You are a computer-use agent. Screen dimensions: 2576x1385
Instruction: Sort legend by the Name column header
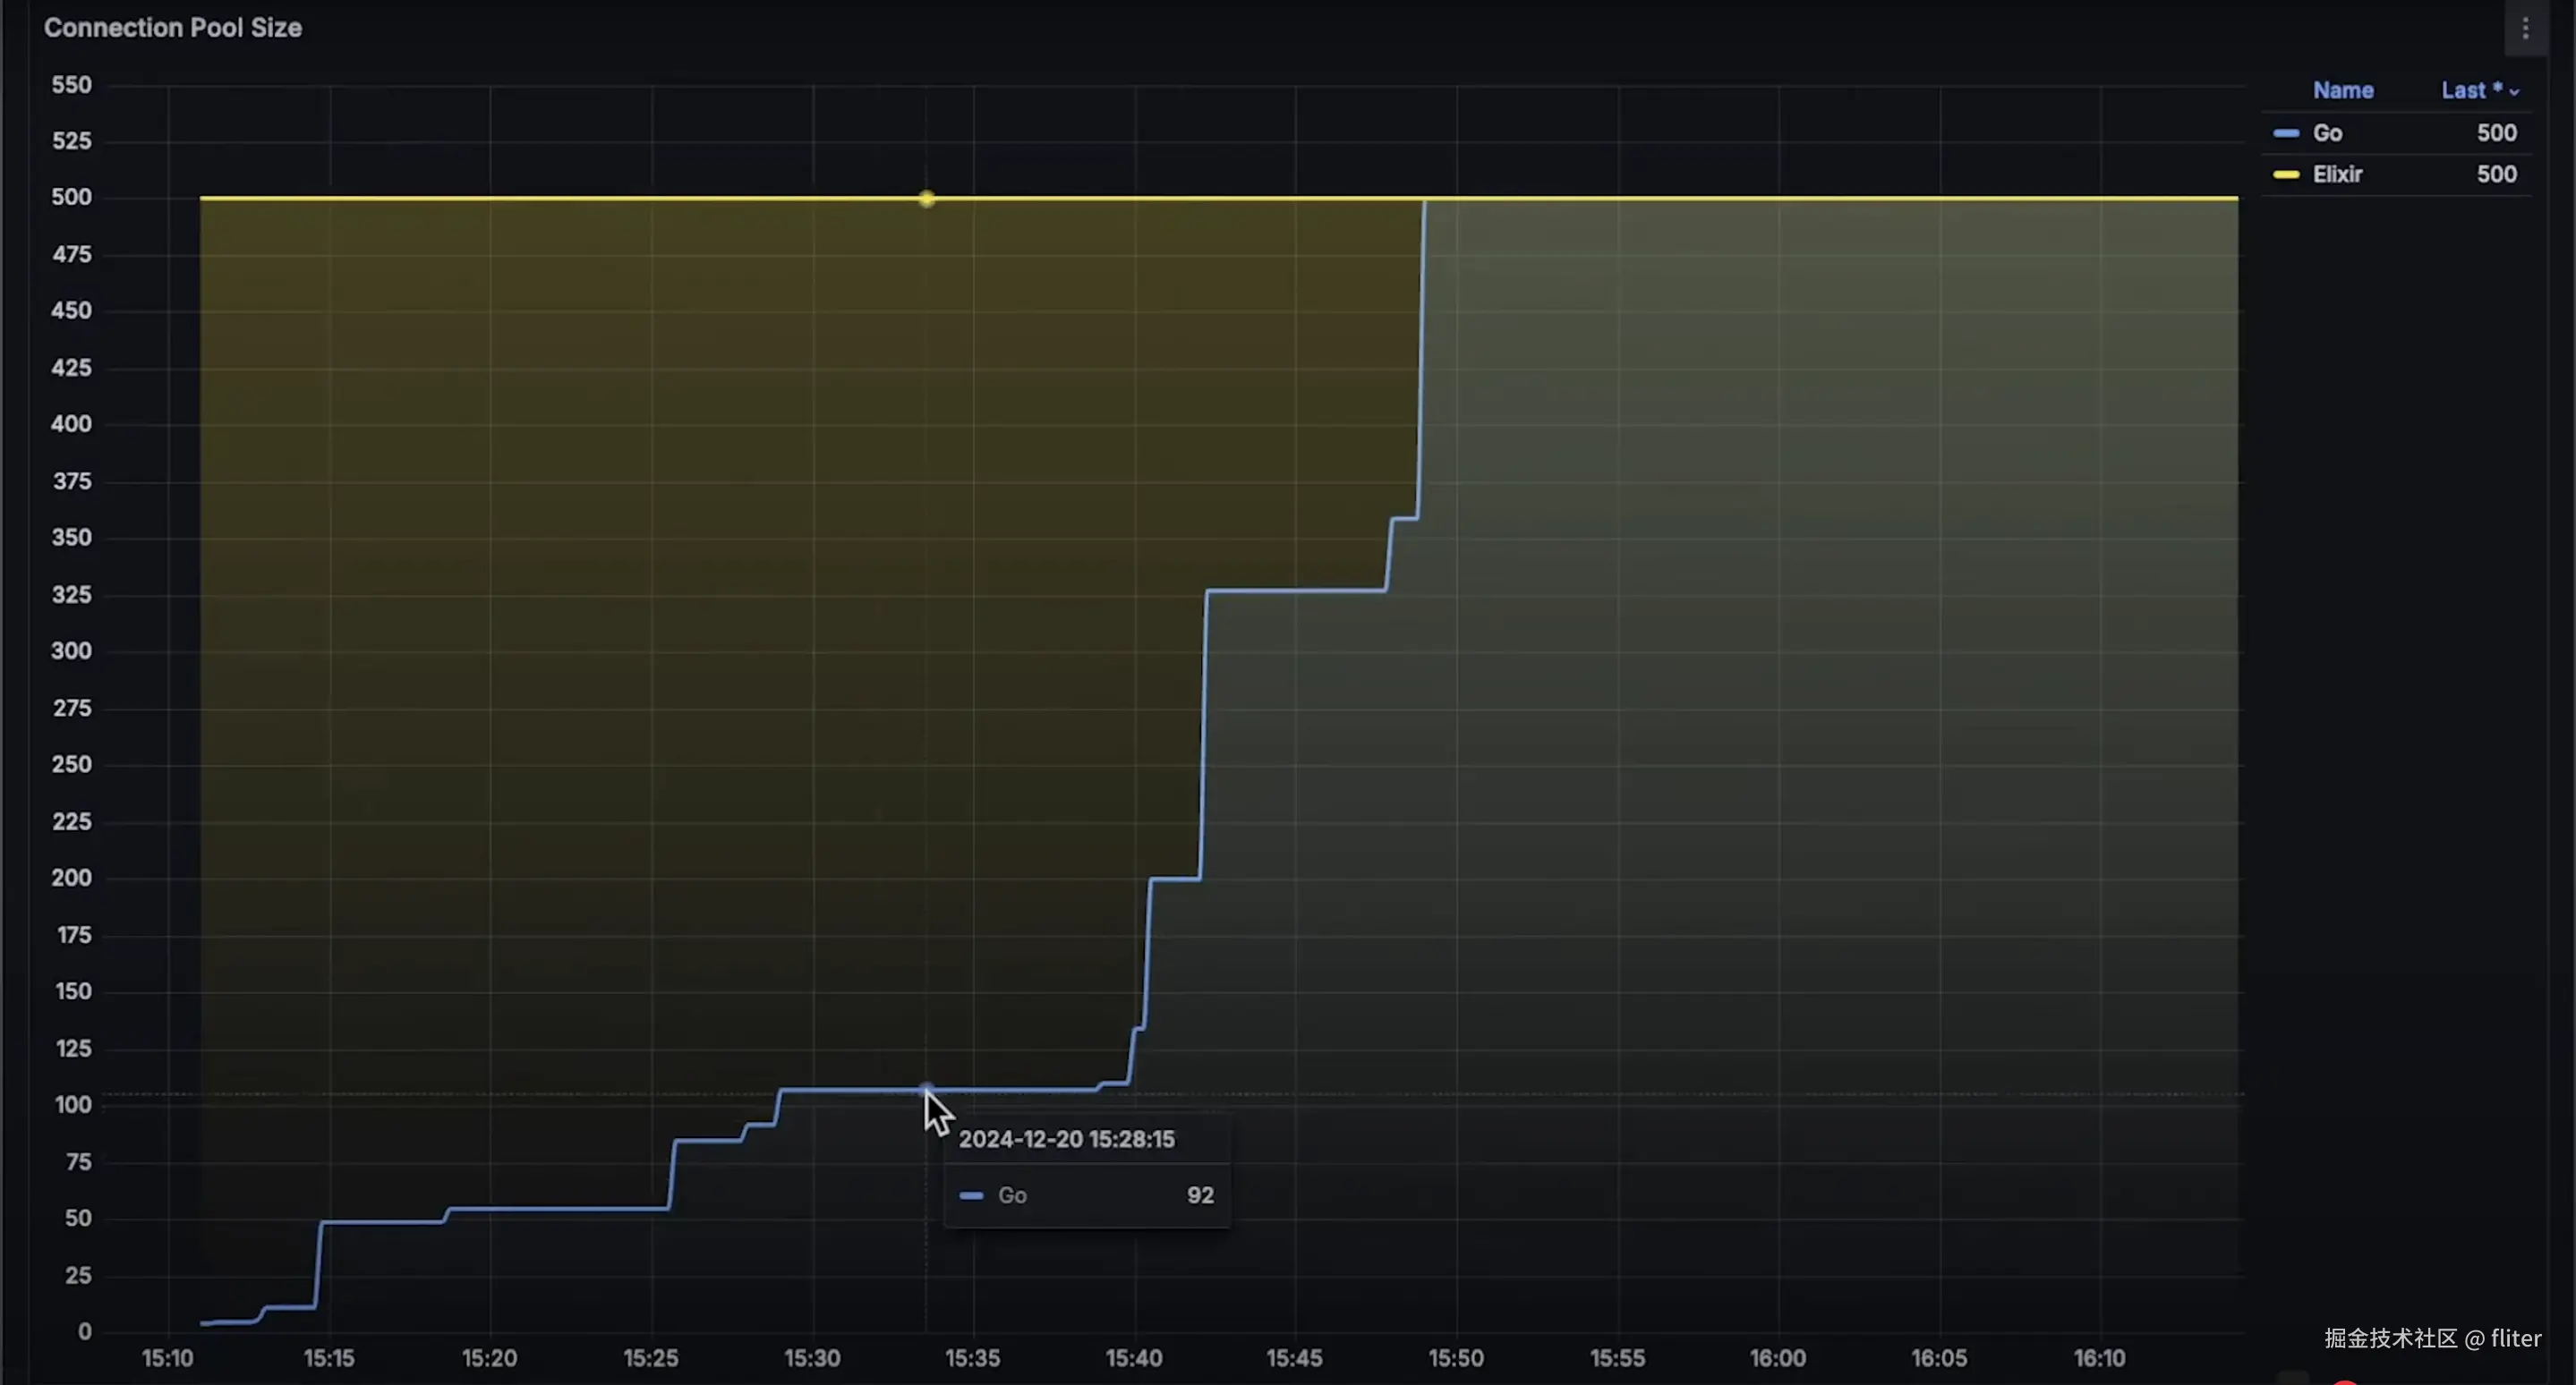[2342, 90]
